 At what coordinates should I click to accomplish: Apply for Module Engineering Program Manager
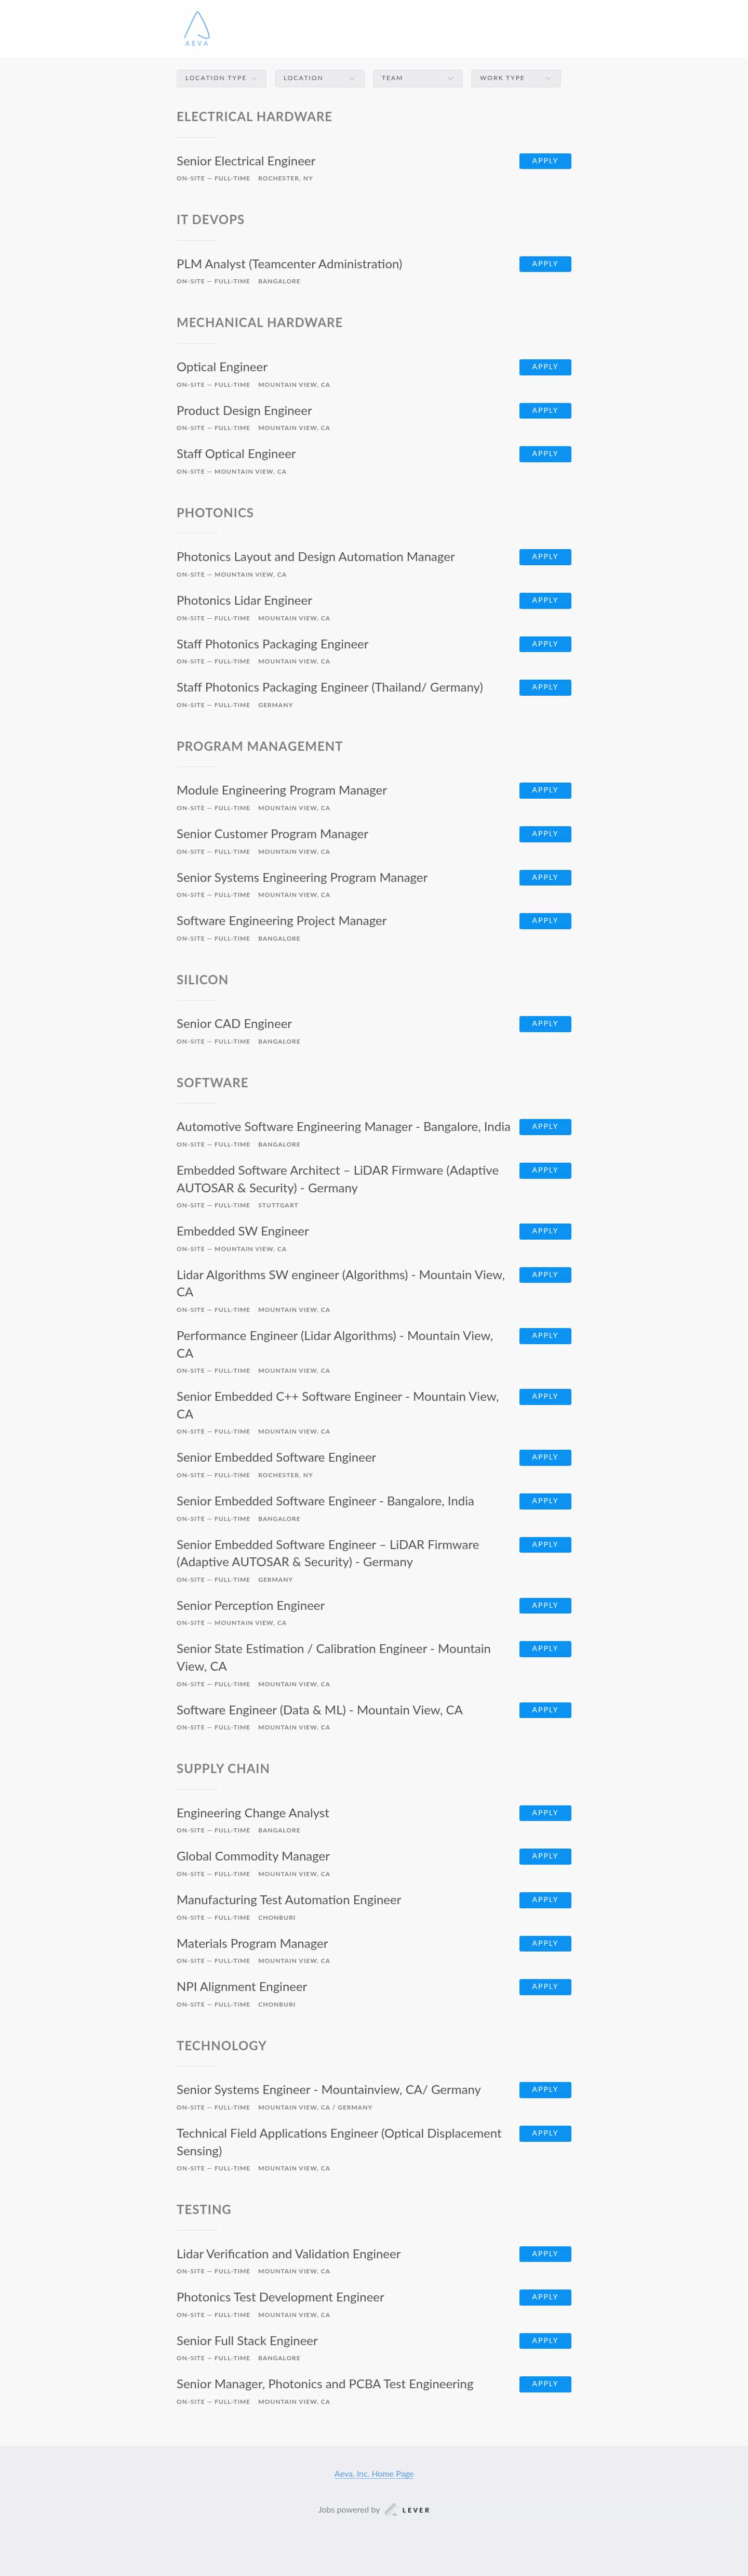point(544,790)
